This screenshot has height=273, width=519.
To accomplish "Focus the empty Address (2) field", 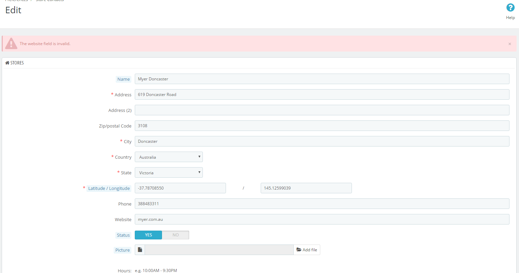I will pyautogui.click(x=322, y=110).
